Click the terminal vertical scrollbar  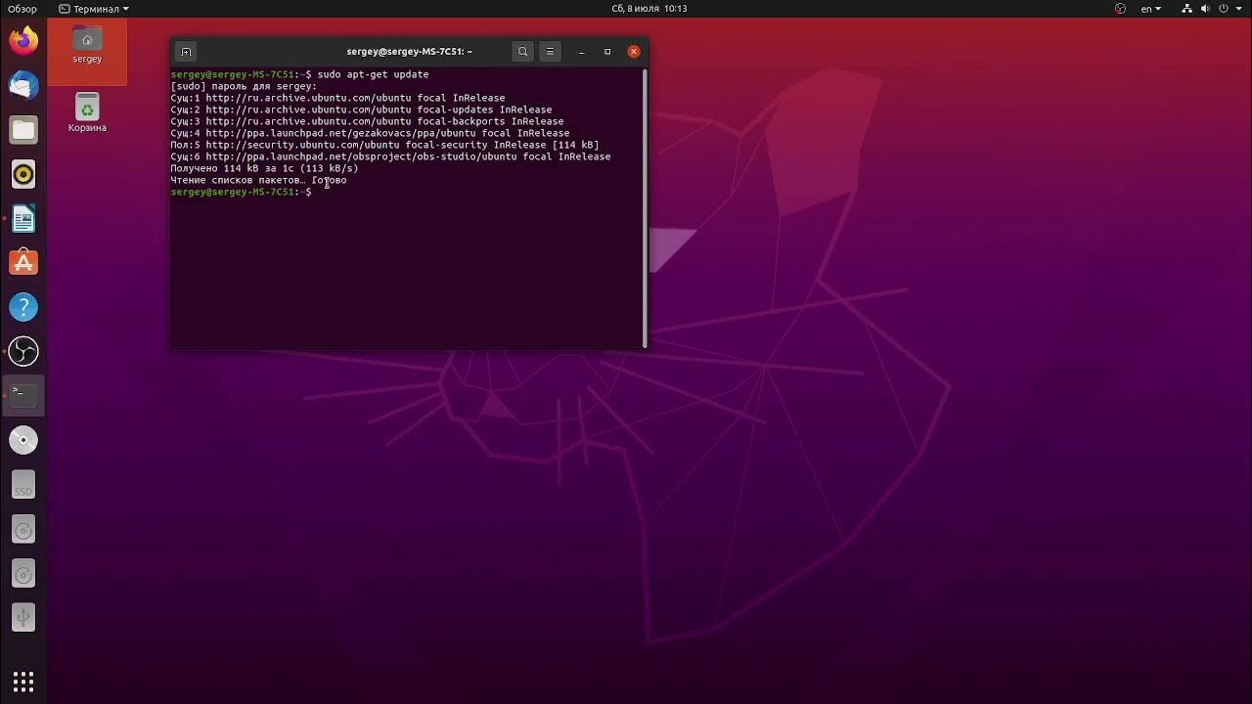tap(645, 207)
